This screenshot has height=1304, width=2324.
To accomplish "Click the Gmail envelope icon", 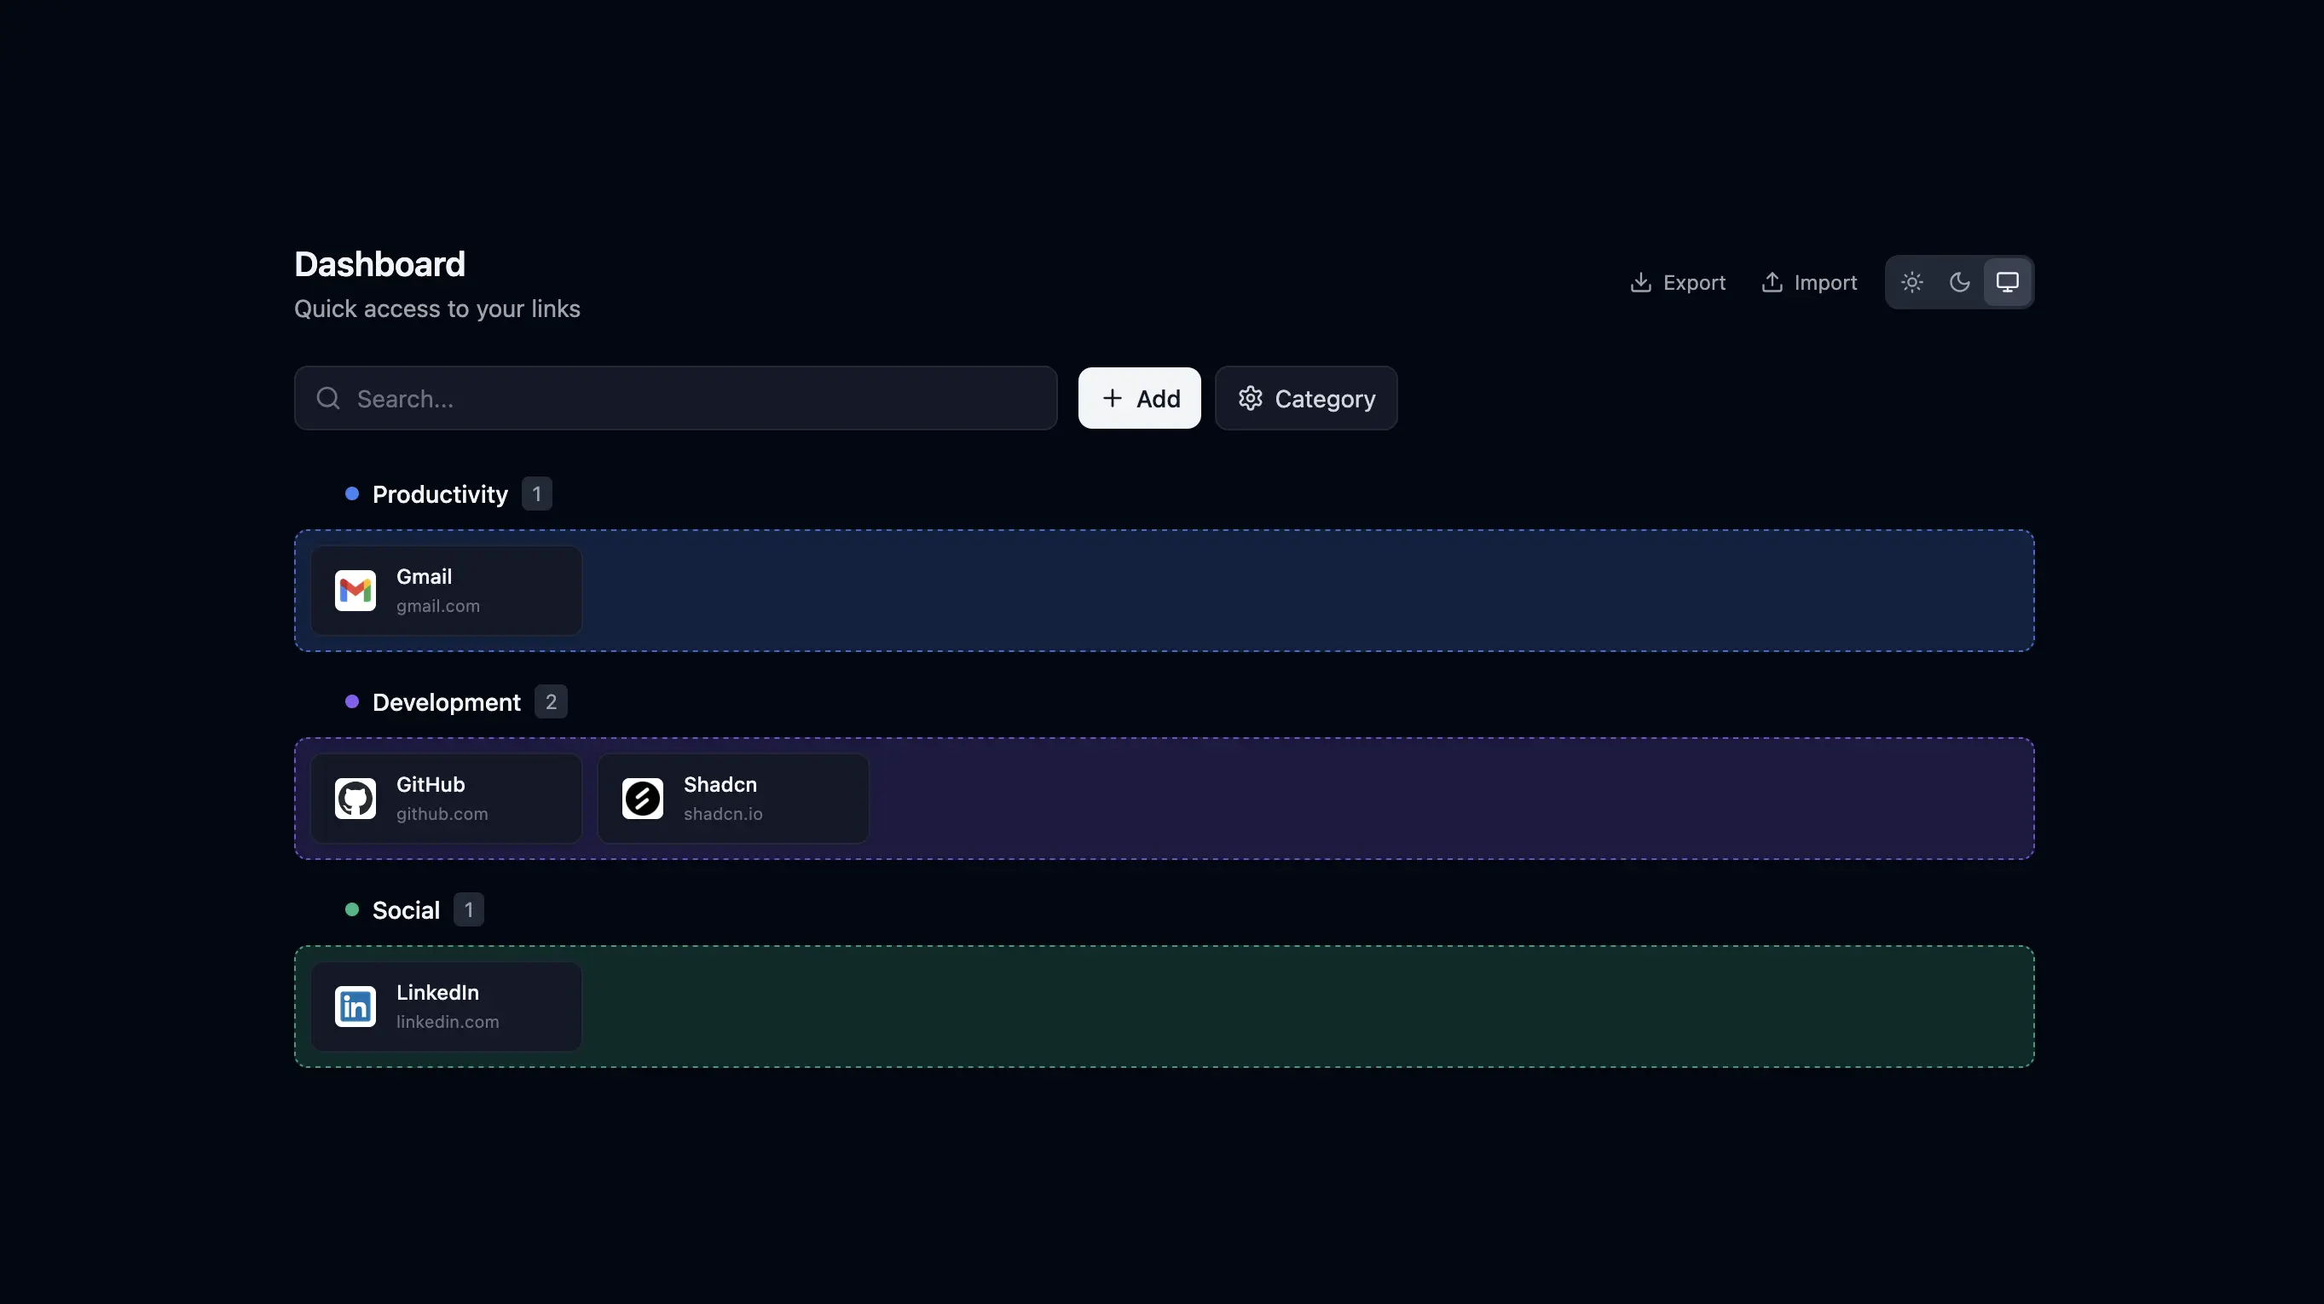I will [x=355, y=591].
